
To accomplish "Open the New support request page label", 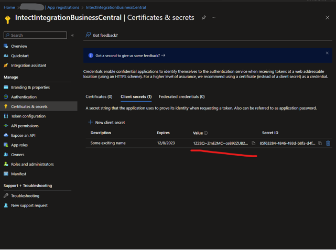I will [x=29, y=205].
